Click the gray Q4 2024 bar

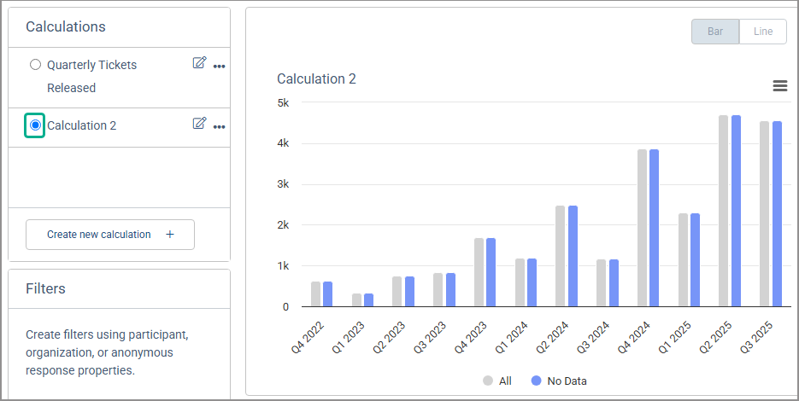pos(642,228)
